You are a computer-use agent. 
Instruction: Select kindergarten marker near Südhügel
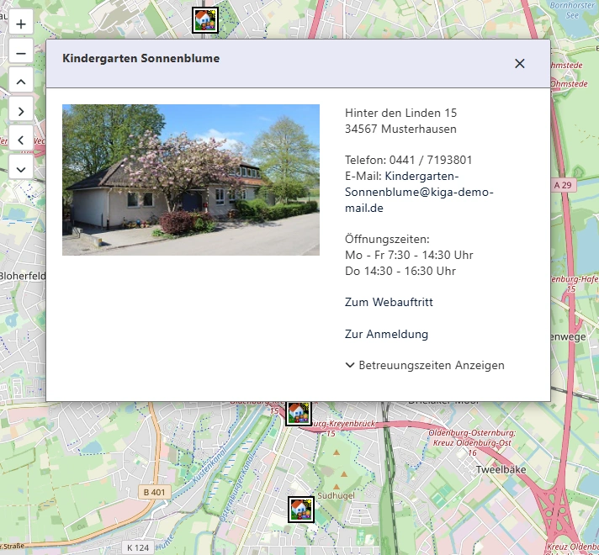(300, 509)
